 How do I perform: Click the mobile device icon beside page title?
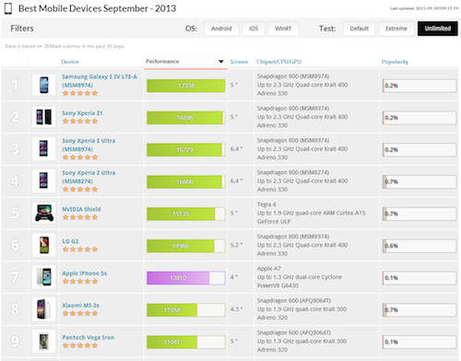[8, 8]
